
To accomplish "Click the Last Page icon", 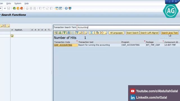I will coord(51,8).
